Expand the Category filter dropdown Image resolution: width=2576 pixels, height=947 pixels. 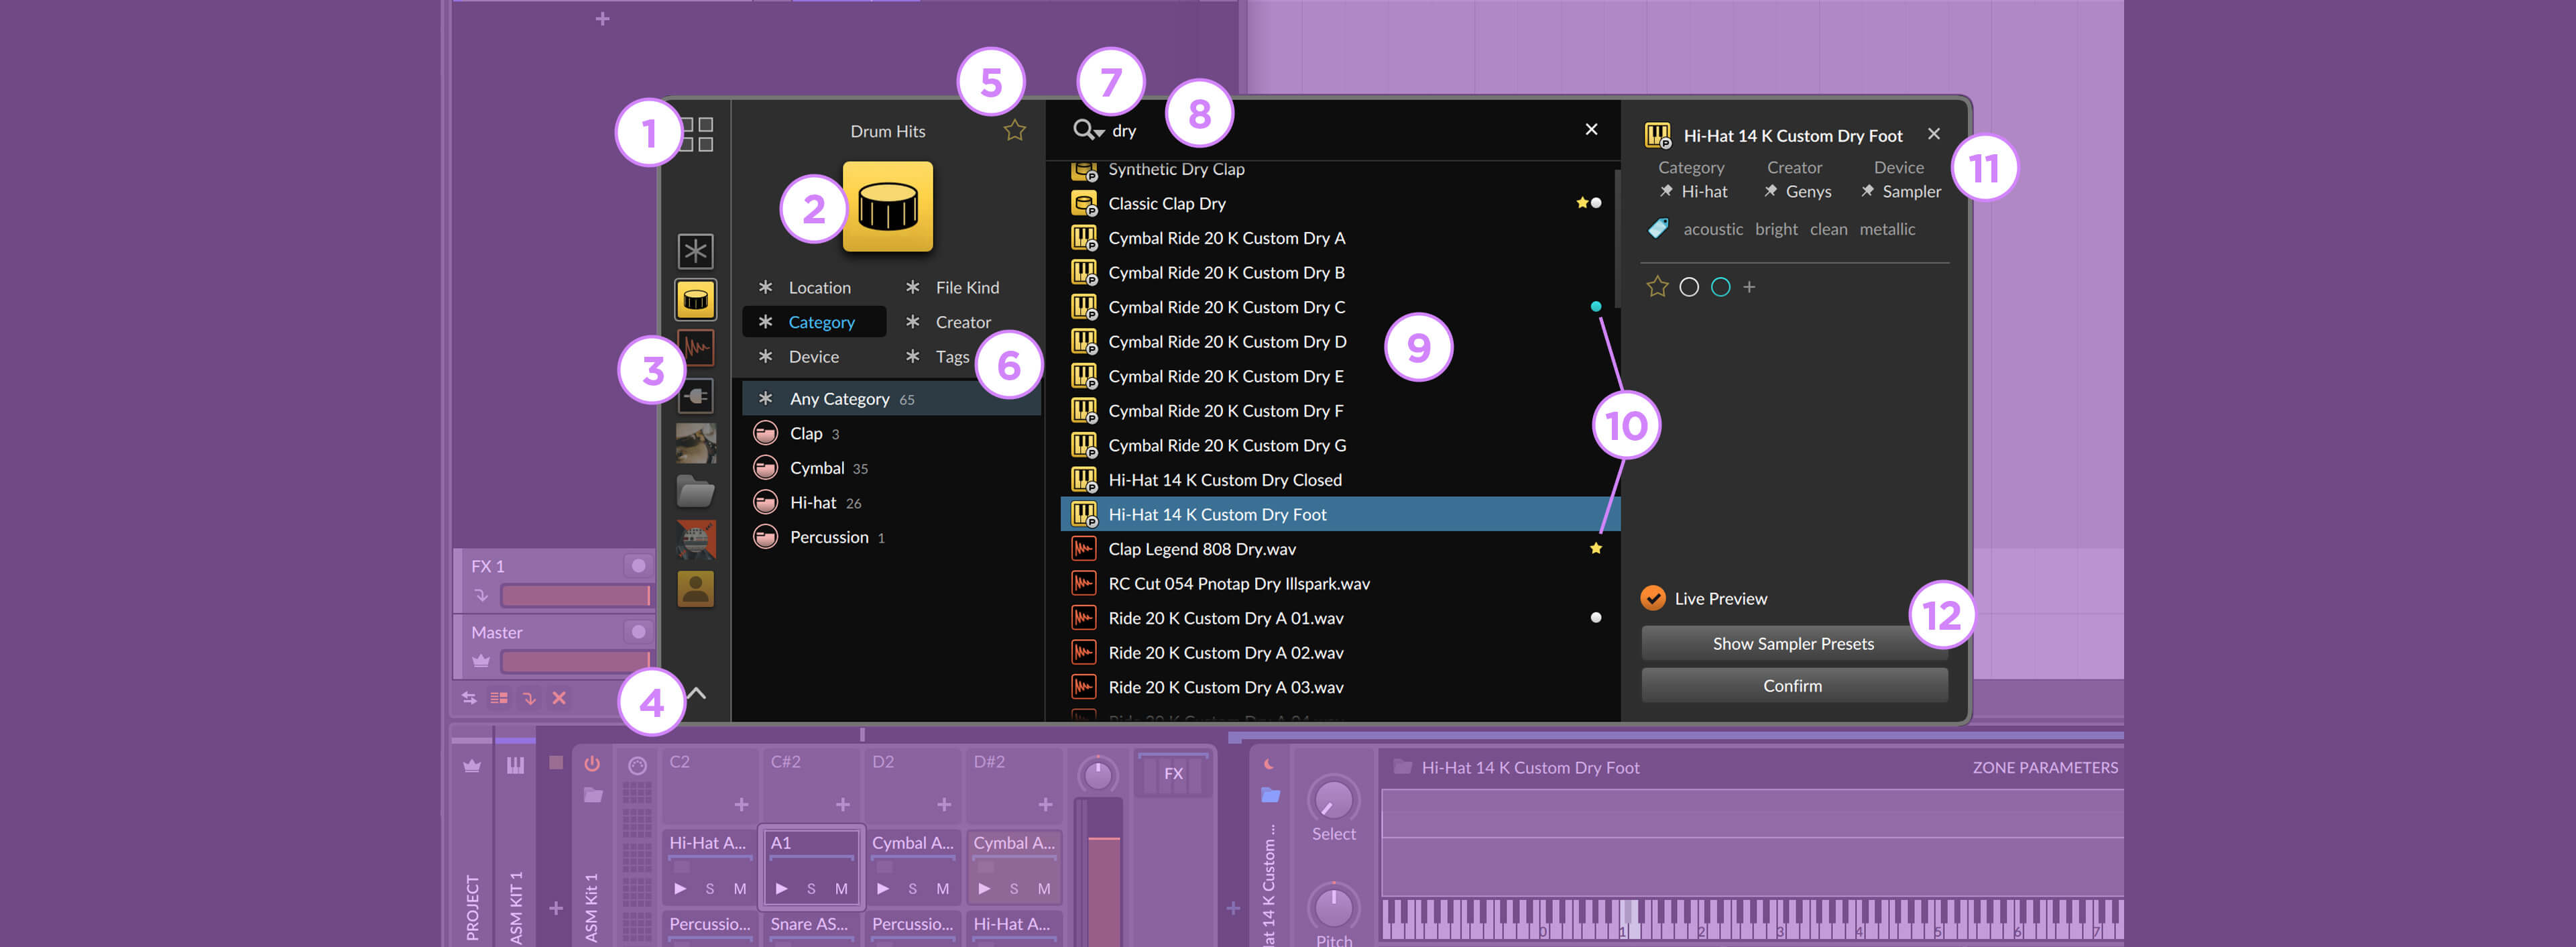(x=821, y=321)
